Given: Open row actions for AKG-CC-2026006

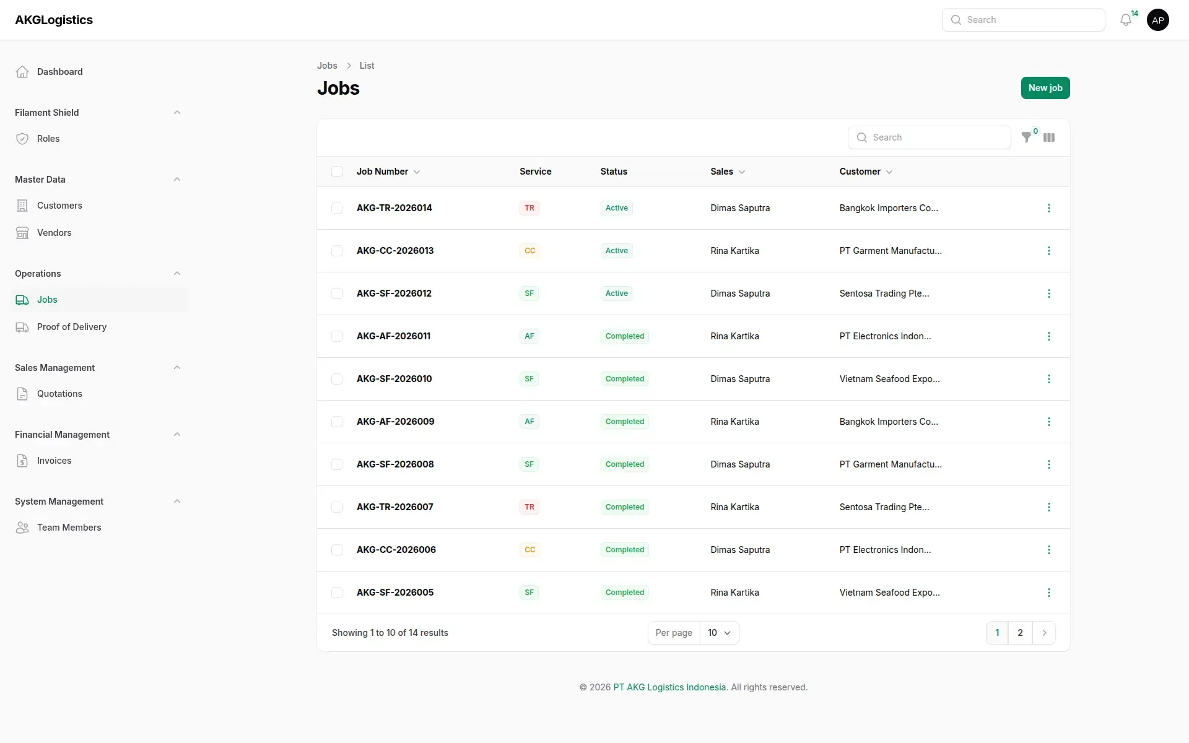Looking at the screenshot, I should pyautogui.click(x=1048, y=550).
